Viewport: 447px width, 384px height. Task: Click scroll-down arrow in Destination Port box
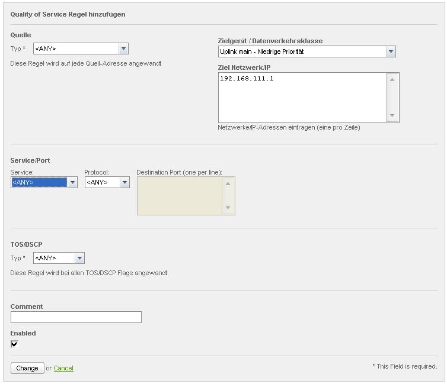tap(228, 208)
